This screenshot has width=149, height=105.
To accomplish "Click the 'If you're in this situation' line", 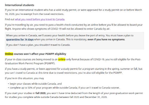I will (24, 78).
